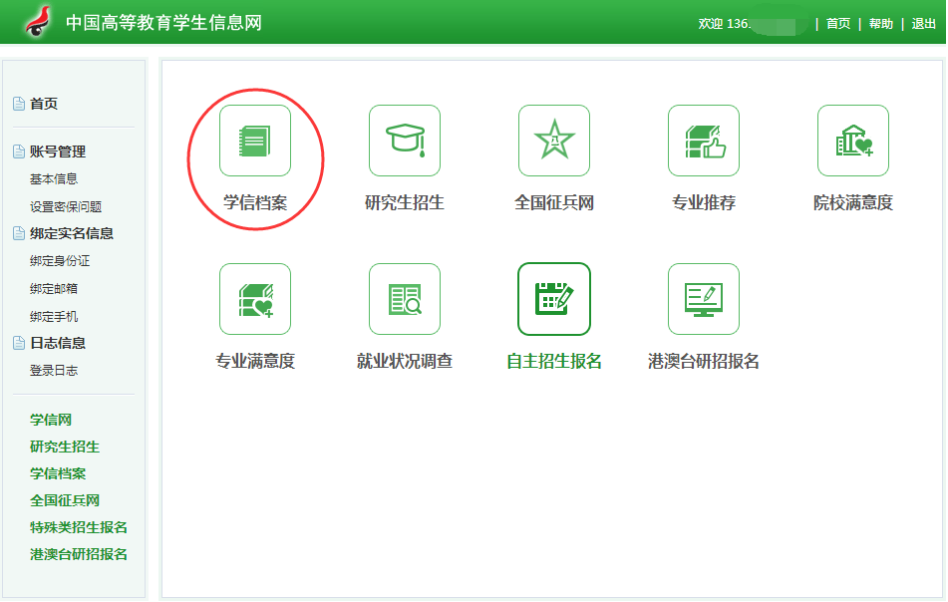This screenshot has width=948, height=602.
Task: Open the 学信档案 notebook icon
Action: [255, 141]
